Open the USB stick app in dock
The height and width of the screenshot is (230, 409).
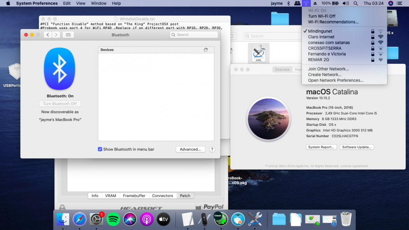coord(204,219)
